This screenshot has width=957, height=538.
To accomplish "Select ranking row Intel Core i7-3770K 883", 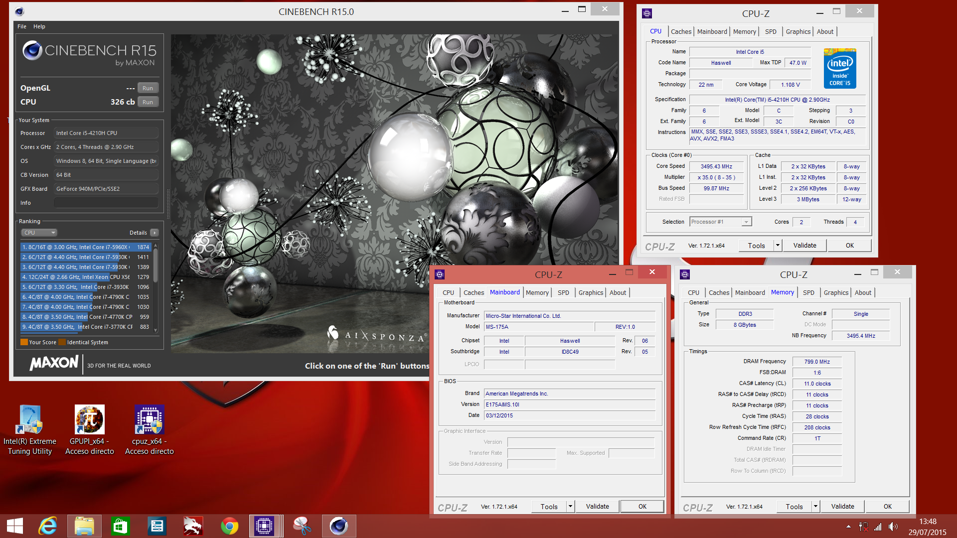I will pyautogui.click(x=86, y=327).
